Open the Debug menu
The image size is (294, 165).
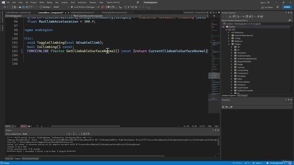click(50, 2)
